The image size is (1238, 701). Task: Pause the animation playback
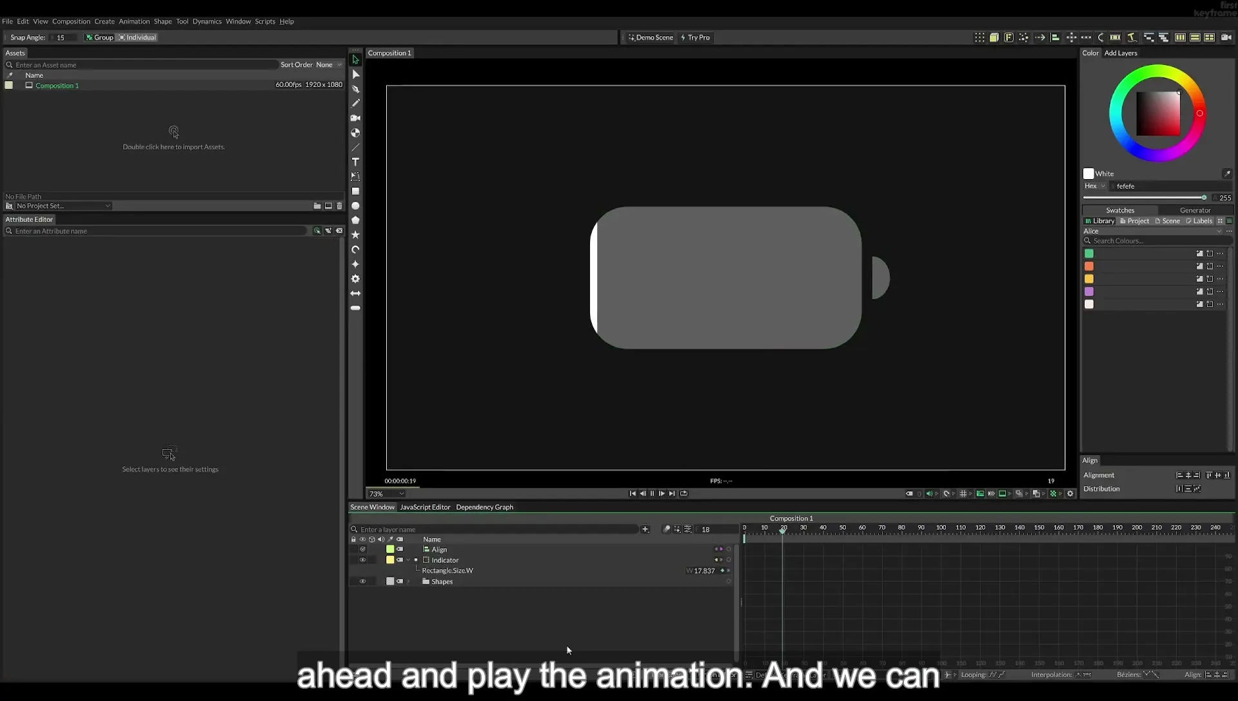point(652,494)
